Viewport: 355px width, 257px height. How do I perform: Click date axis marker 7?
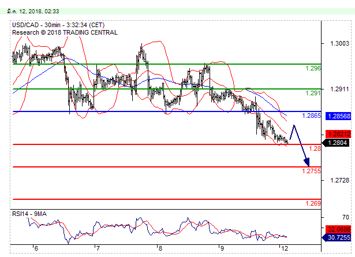point(98,248)
